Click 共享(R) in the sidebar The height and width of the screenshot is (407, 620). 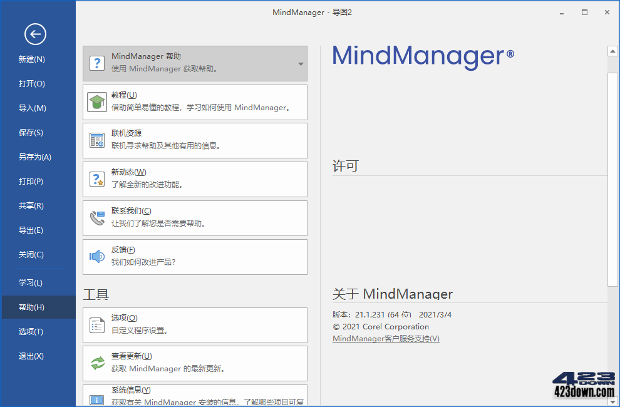click(29, 205)
